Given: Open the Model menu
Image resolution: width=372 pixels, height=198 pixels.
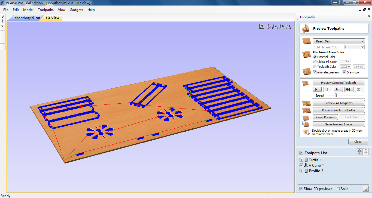Looking at the screenshot, I should [x=28, y=10].
